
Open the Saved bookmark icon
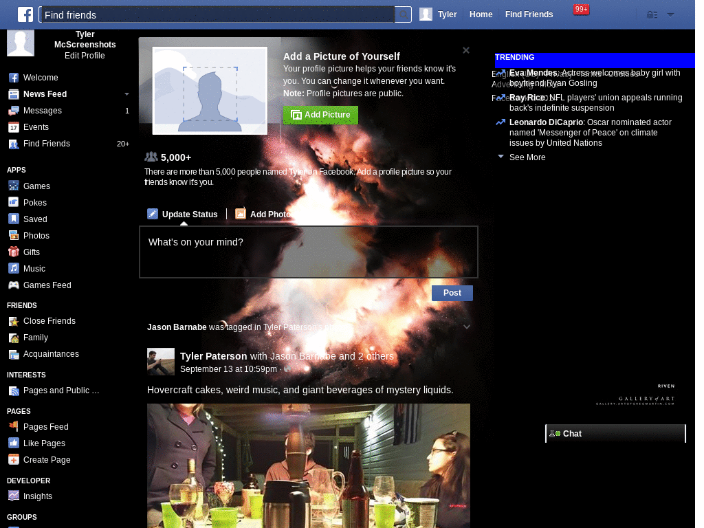click(14, 219)
